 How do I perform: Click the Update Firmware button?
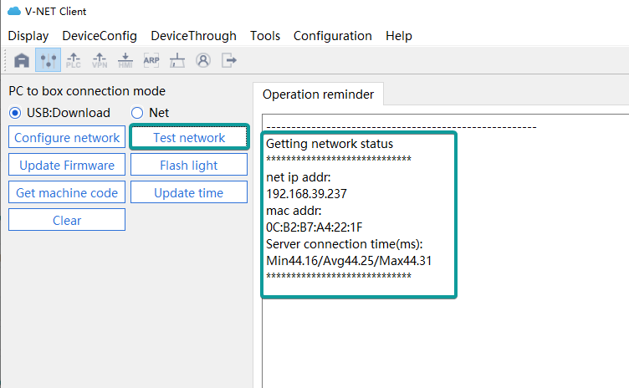coord(67,165)
